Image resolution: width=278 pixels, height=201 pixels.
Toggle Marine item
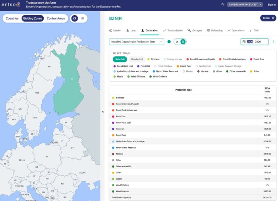pyautogui.click(x=188, y=72)
